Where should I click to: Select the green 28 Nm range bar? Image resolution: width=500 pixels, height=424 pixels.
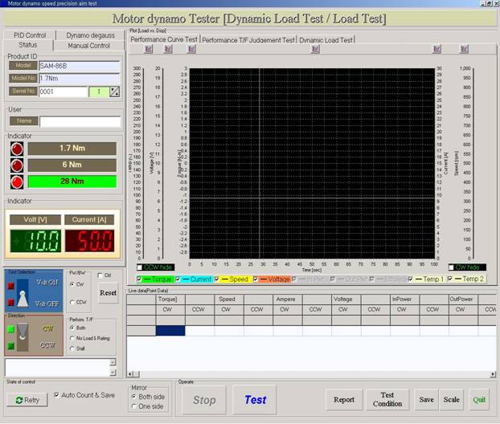click(x=72, y=181)
